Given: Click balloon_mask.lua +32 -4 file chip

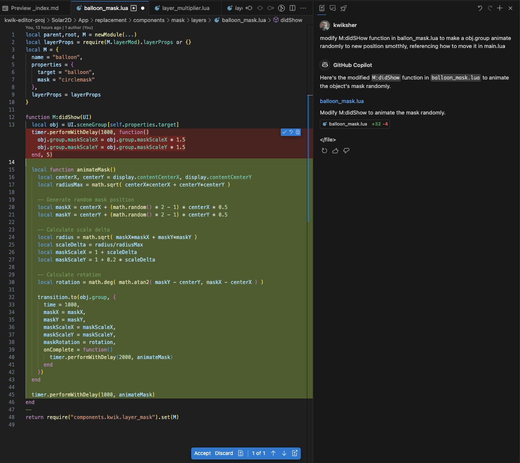Looking at the screenshot, I should [x=354, y=124].
